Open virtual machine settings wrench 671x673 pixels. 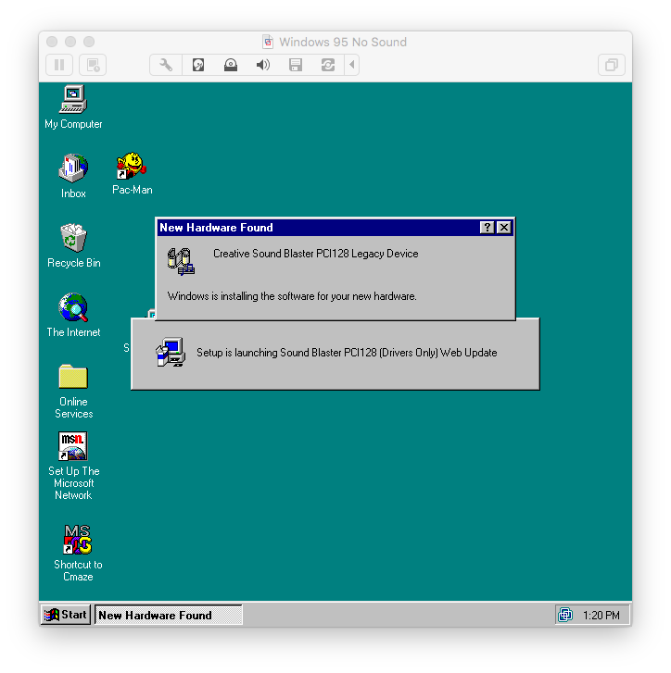pyautogui.click(x=166, y=65)
